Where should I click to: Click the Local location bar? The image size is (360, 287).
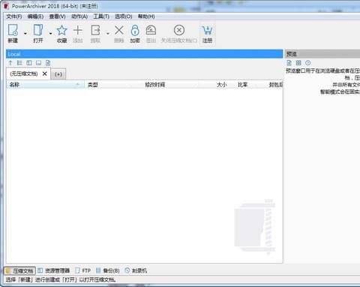tap(145, 54)
